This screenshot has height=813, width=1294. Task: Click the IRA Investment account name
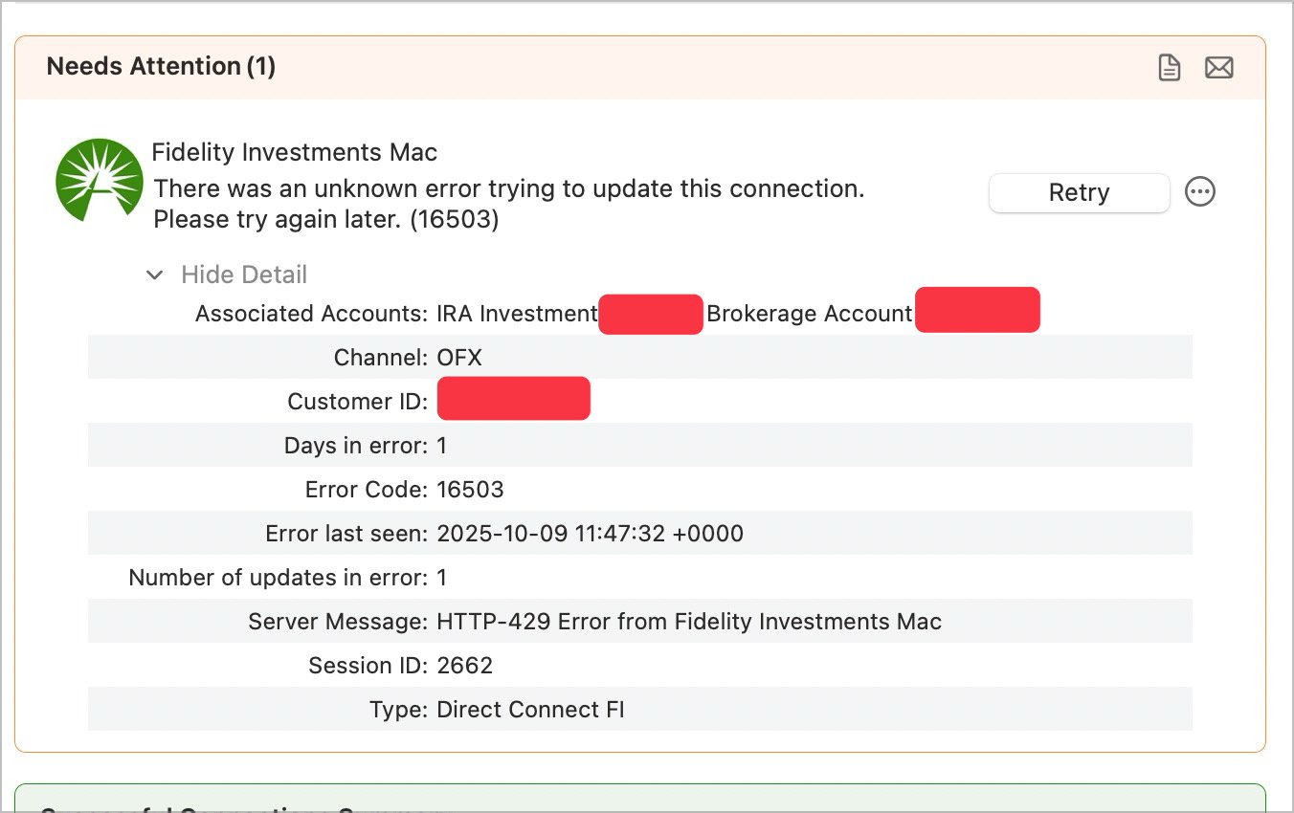(517, 314)
